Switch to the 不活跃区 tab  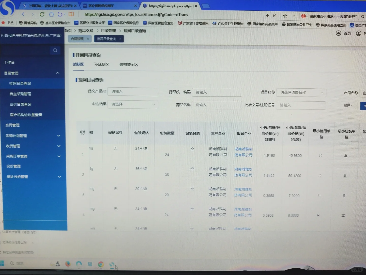click(101, 64)
